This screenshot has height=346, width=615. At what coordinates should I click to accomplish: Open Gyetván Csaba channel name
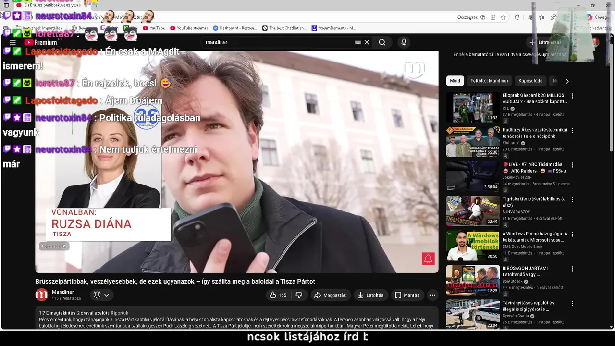click(x=516, y=316)
